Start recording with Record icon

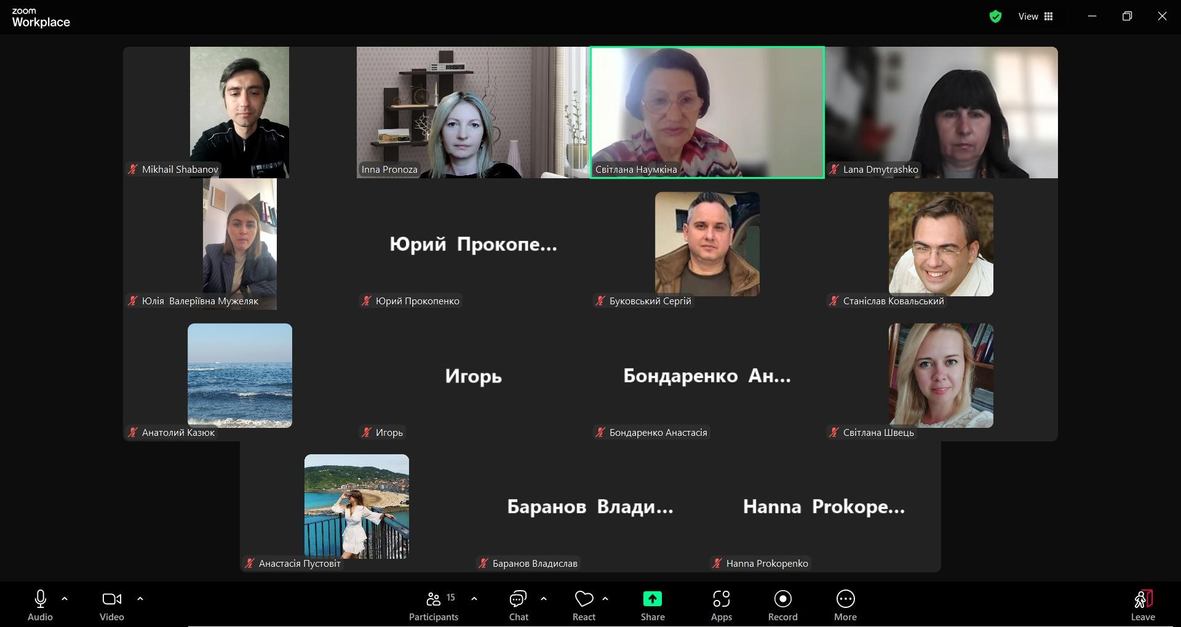pyautogui.click(x=783, y=599)
